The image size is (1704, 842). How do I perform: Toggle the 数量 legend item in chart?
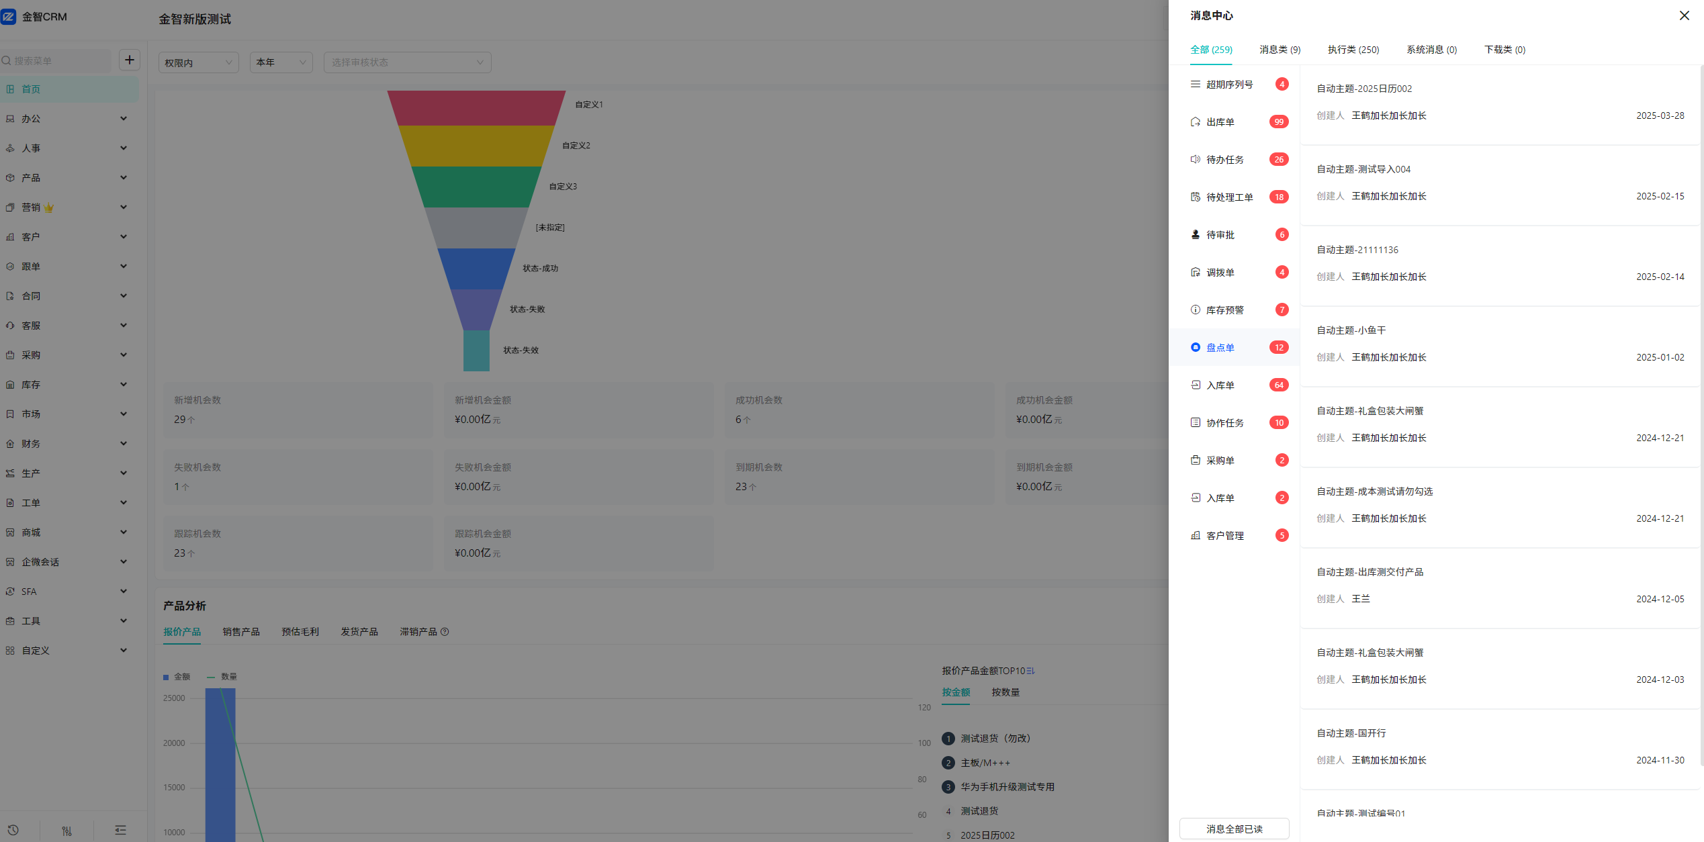point(222,677)
